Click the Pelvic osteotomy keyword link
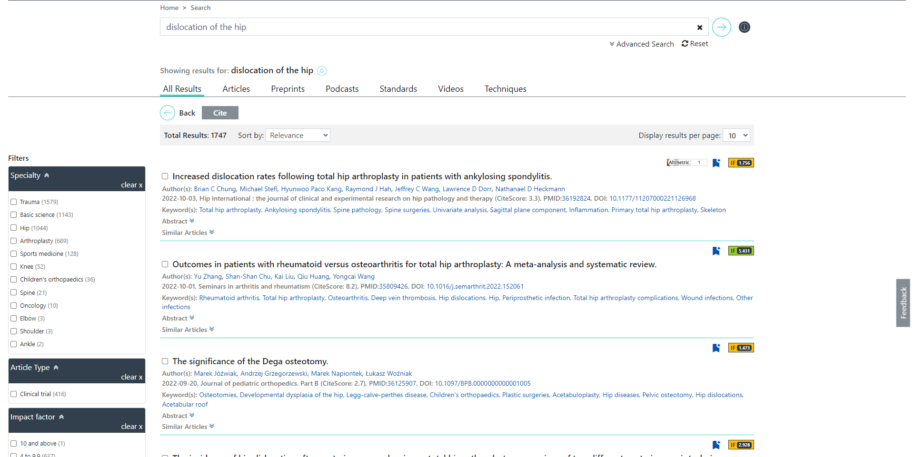This screenshot has width=914, height=457. [667, 395]
